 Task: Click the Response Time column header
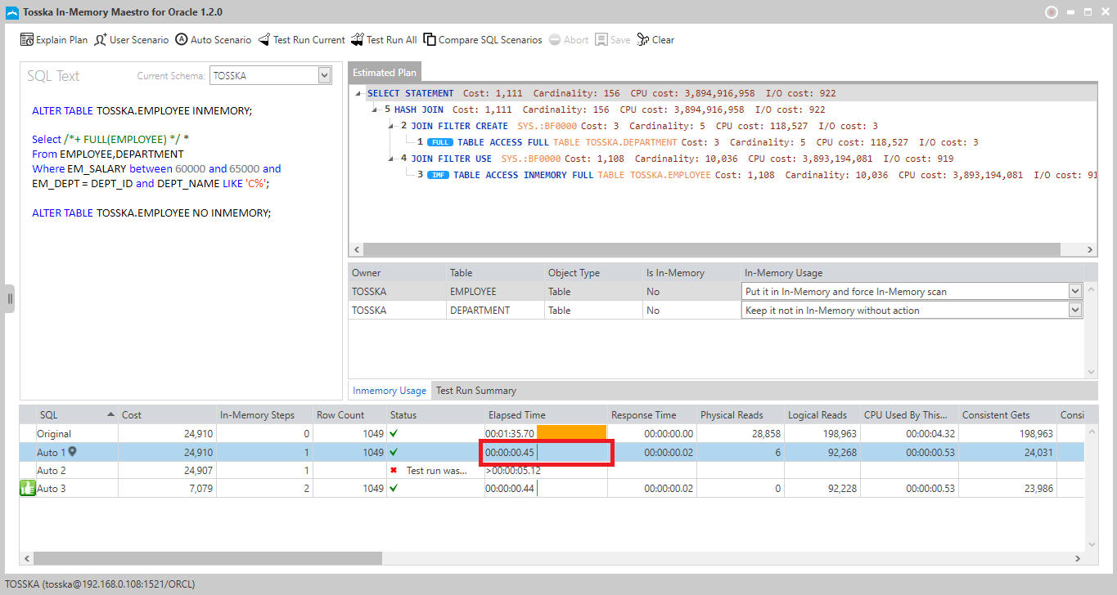click(652, 414)
